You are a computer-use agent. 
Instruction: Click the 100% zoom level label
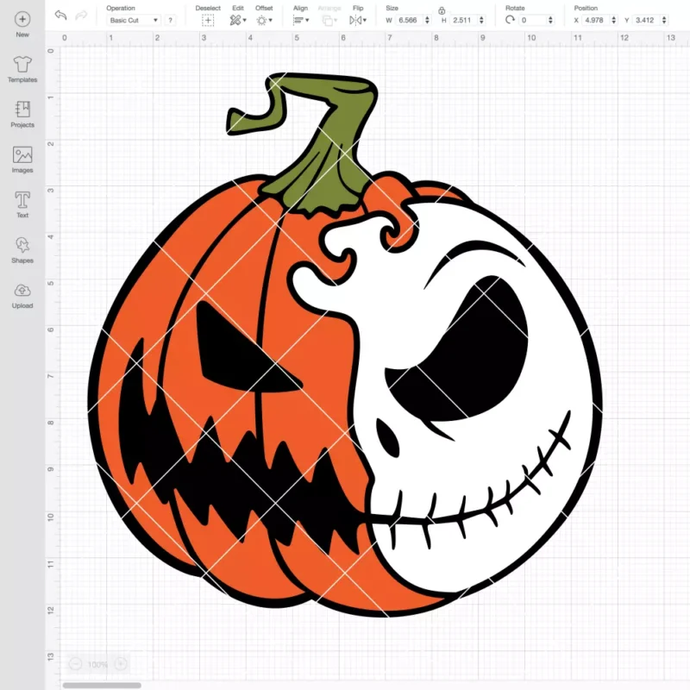[97, 664]
